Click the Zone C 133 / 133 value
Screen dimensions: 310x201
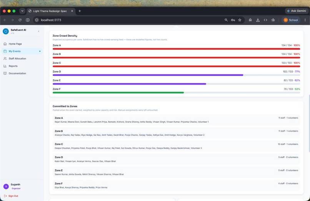pyautogui.click(x=287, y=63)
